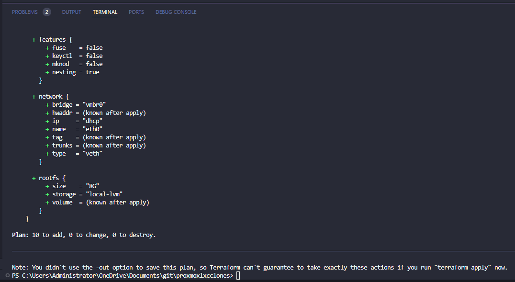Open the OUTPUT tab
The height and width of the screenshot is (282, 515).
coord(71,12)
